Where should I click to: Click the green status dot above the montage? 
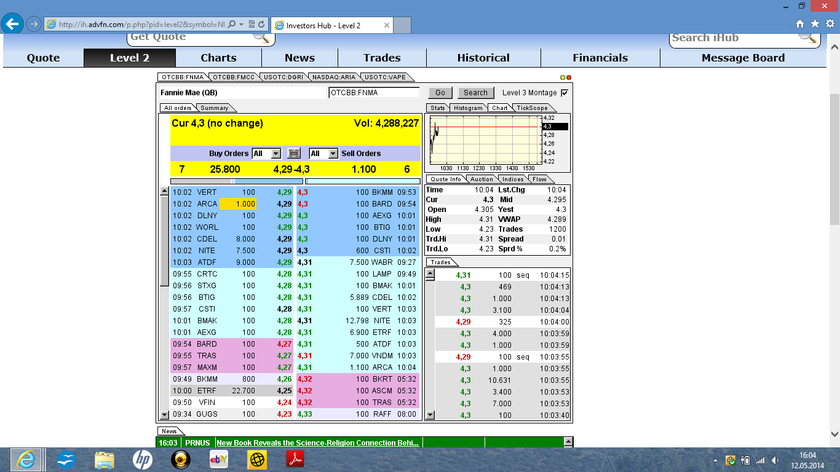(562, 77)
